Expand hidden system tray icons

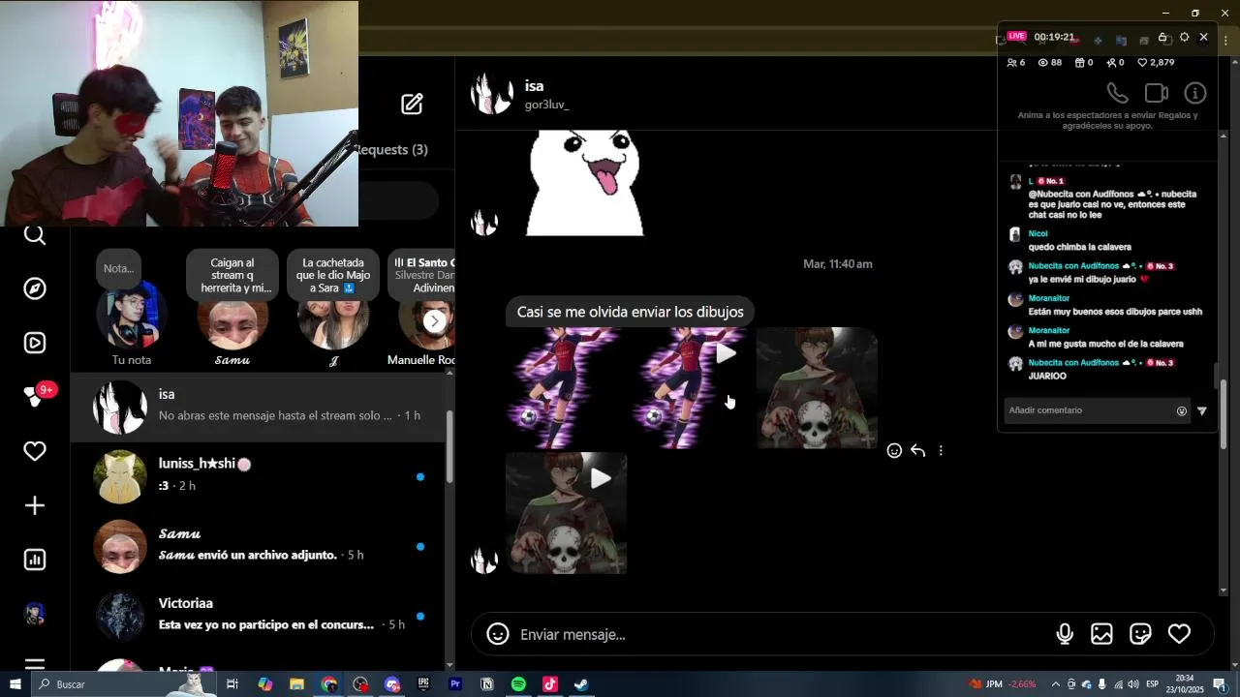(x=1056, y=684)
